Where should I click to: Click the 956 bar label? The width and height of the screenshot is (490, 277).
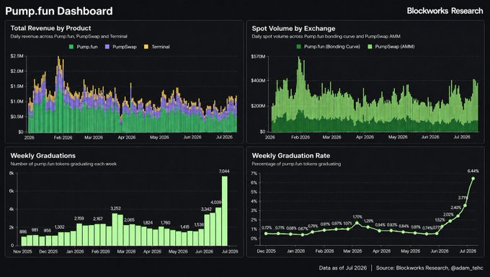point(47,230)
